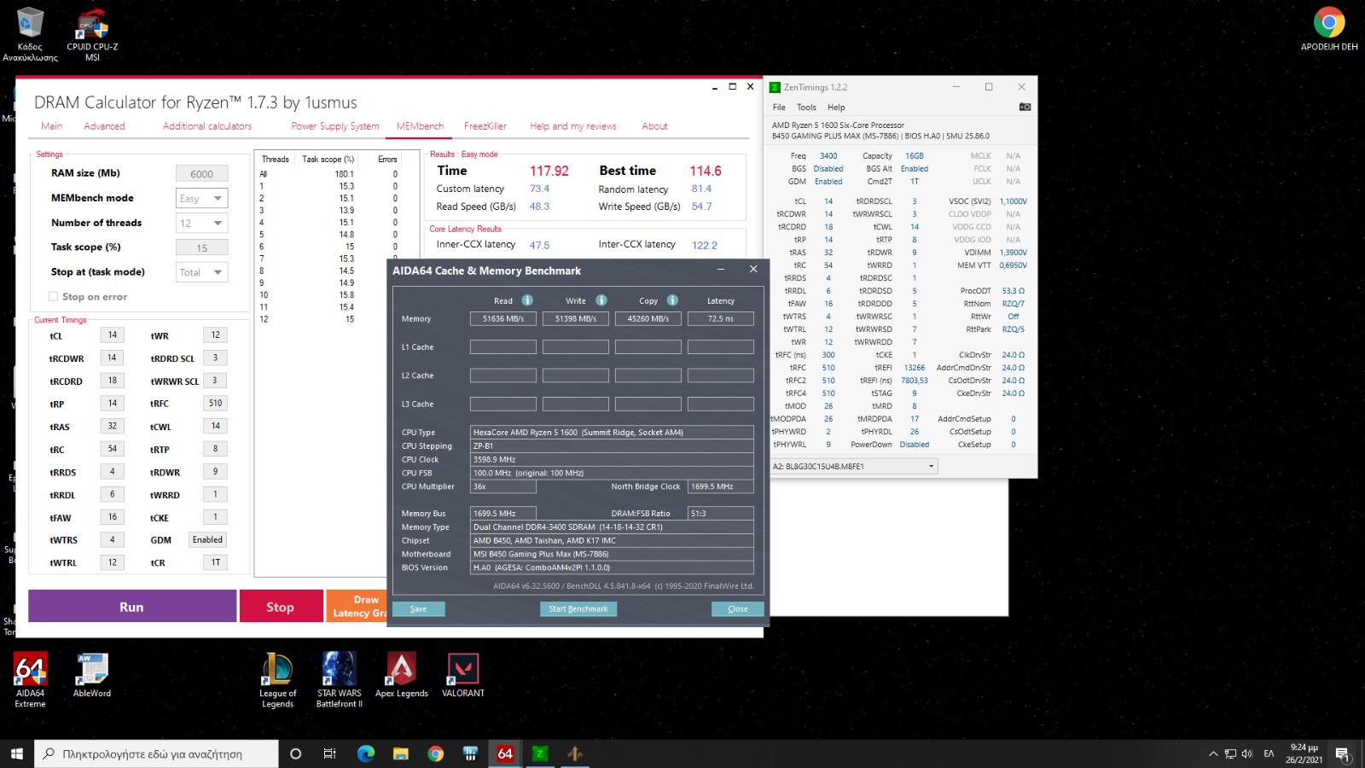Click Start Benchmark button

tap(578, 608)
